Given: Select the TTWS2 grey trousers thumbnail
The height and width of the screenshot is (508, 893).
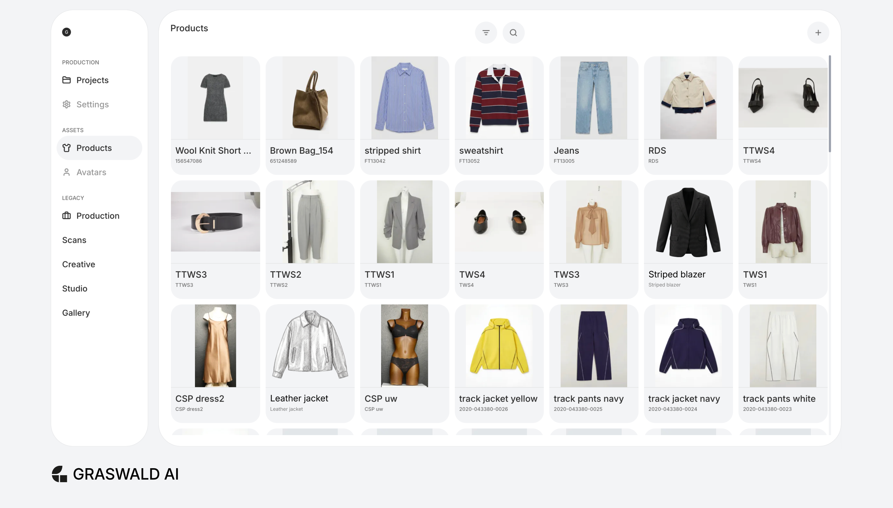Looking at the screenshot, I should point(310,221).
